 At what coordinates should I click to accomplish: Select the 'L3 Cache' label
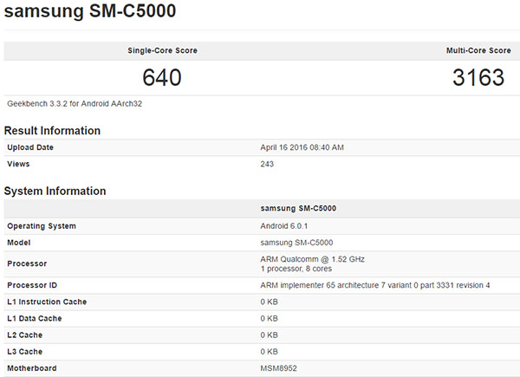coord(25,352)
